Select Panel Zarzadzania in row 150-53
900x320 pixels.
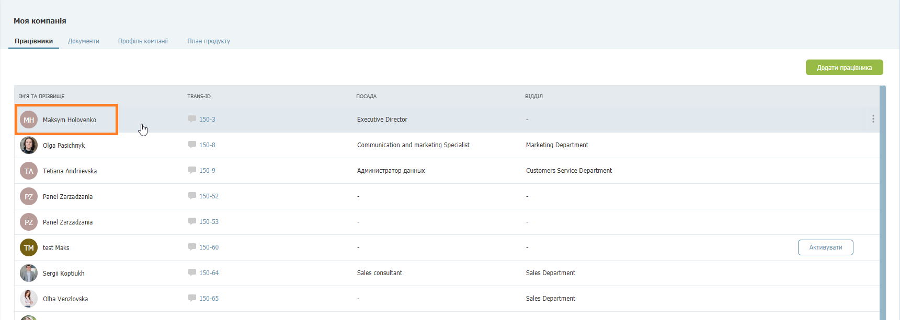(67, 222)
